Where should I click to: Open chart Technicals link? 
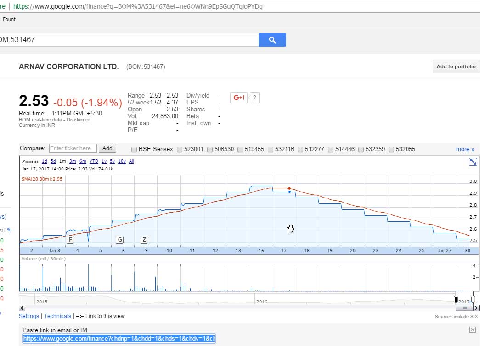(x=57, y=316)
